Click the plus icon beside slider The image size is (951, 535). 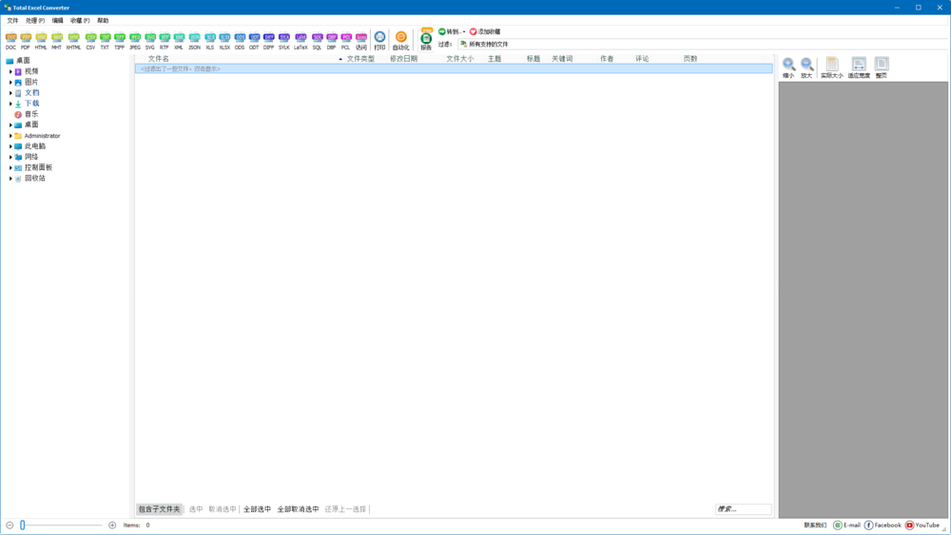coord(112,525)
